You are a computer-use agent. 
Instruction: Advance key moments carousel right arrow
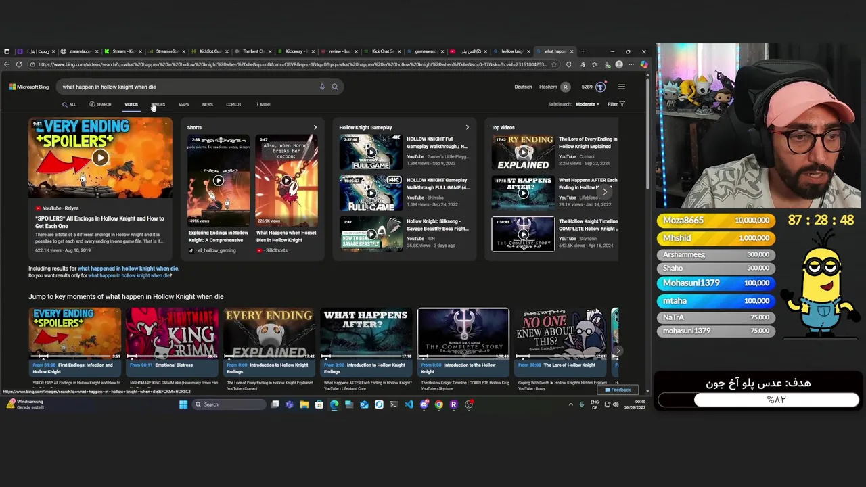pos(617,350)
